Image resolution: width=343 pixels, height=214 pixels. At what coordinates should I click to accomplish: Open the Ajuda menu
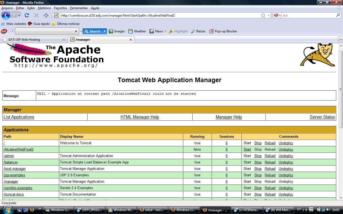coord(95,8)
